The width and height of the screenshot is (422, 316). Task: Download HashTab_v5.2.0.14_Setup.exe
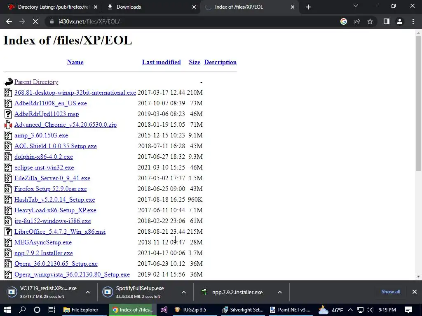tap(55, 200)
